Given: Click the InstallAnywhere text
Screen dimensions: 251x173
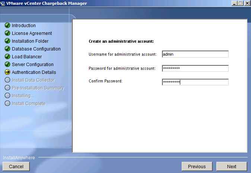Looking at the screenshot, I should 19,158.
